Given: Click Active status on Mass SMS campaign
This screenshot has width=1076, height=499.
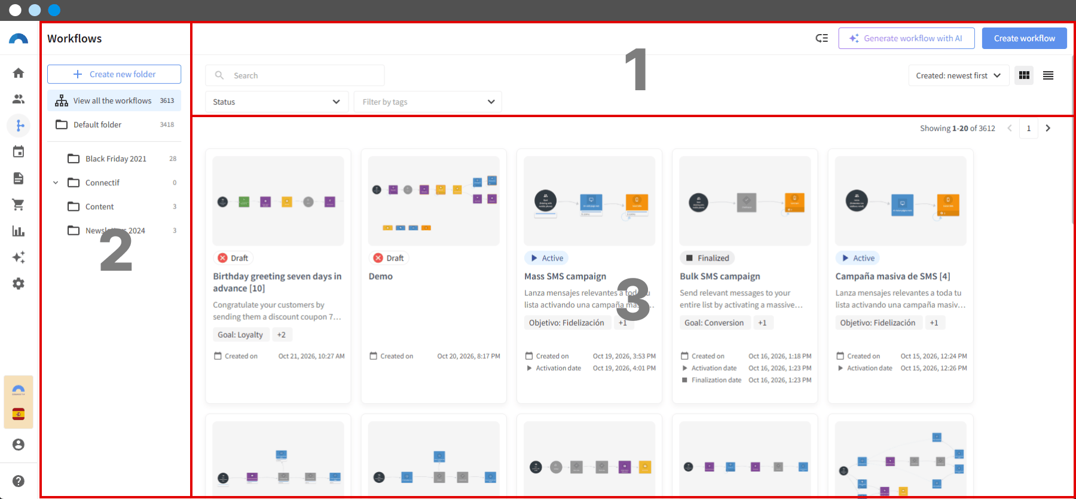Looking at the screenshot, I should 546,258.
